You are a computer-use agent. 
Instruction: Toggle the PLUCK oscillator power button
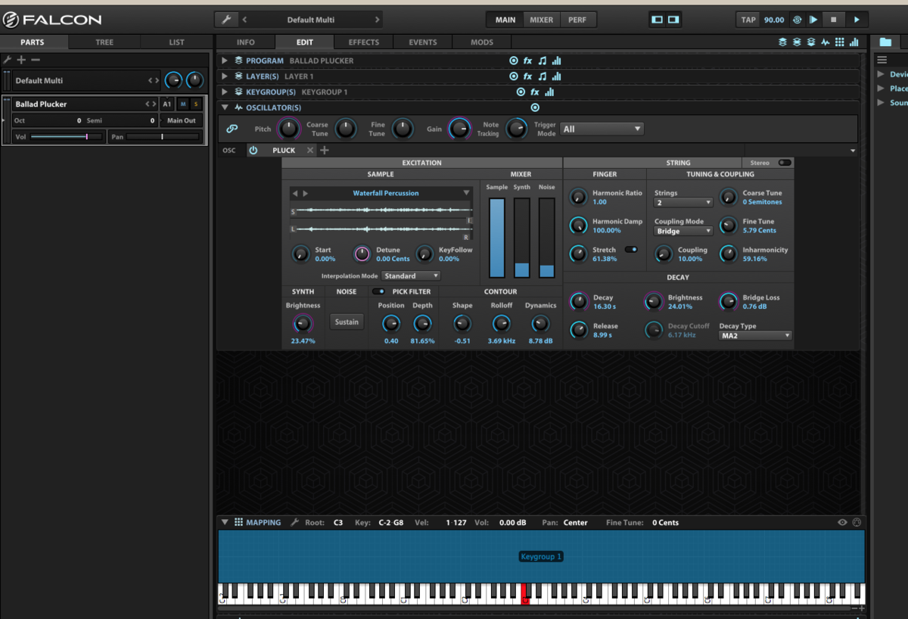tap(253, 151)
